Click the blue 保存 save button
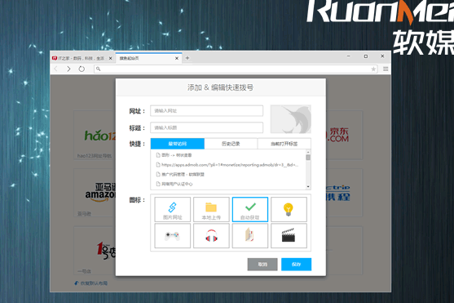454x303 pixels. click(296, 265)
